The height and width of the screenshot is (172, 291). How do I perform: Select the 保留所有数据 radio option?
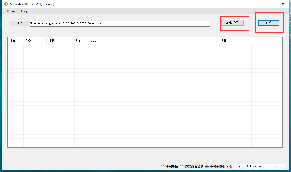192,167
